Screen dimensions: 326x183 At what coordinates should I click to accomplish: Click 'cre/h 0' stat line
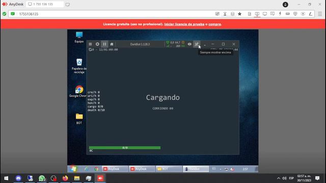click(94, 92)
